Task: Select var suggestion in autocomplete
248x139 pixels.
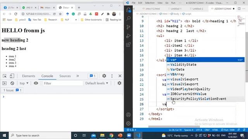Action: [205, 60]
